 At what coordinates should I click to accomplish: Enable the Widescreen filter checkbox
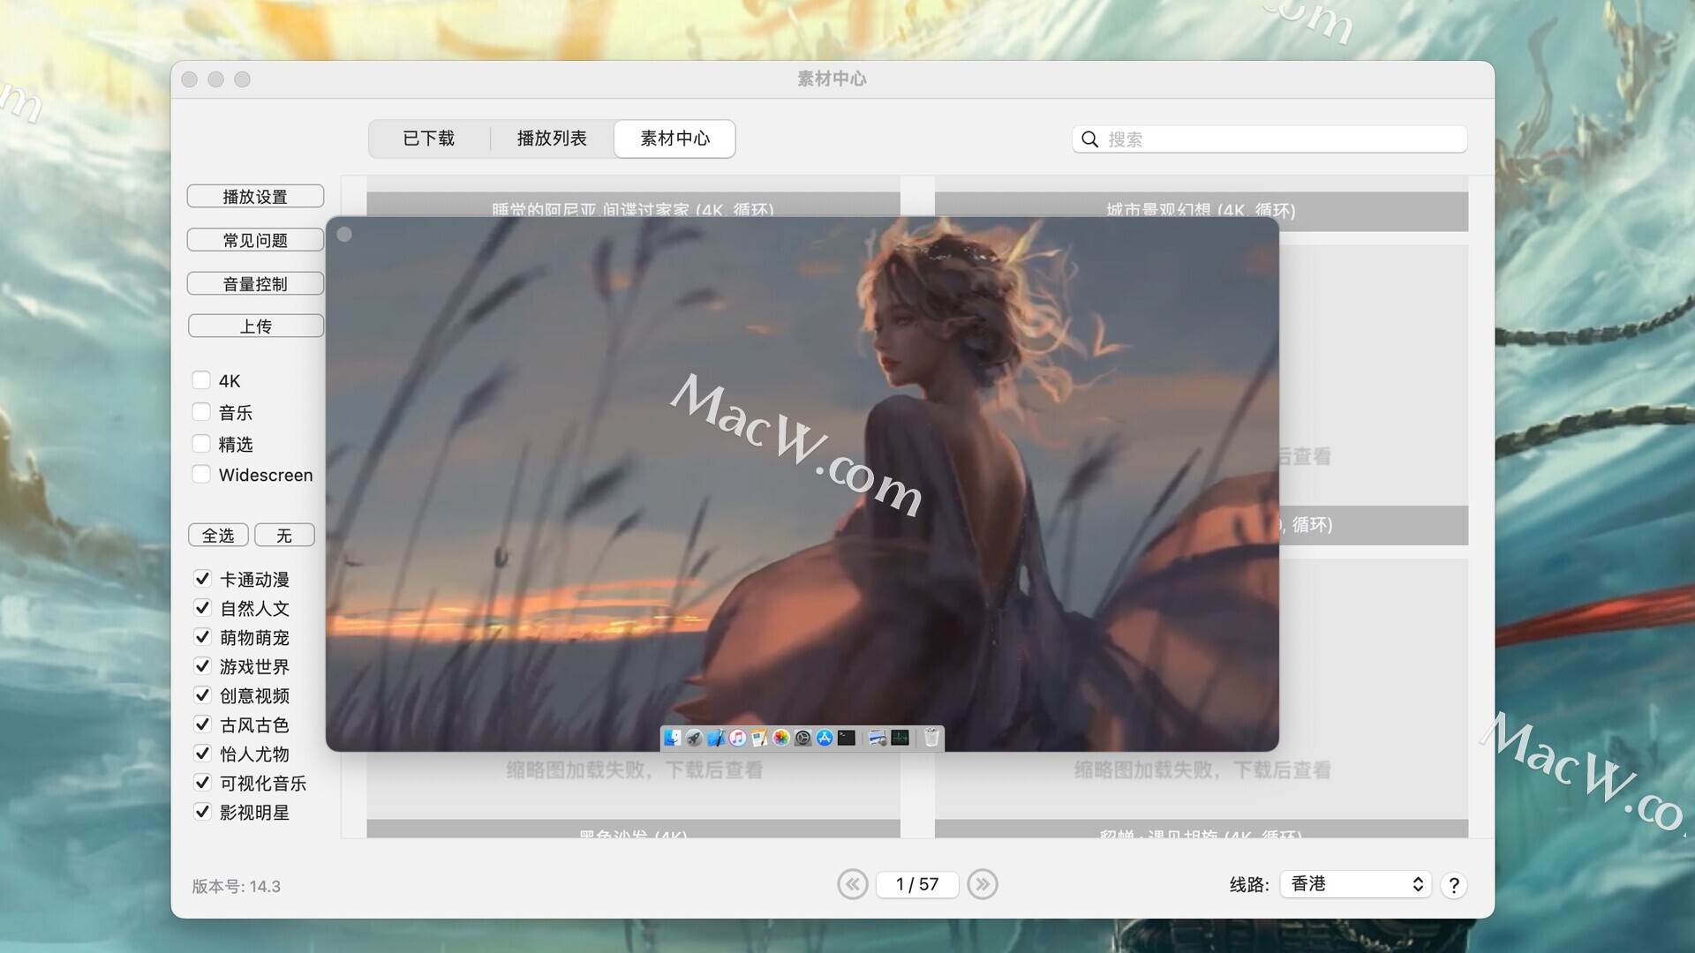[201, 475]
